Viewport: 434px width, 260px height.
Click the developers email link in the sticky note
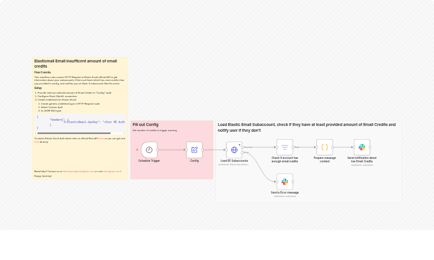pos(78,172)
